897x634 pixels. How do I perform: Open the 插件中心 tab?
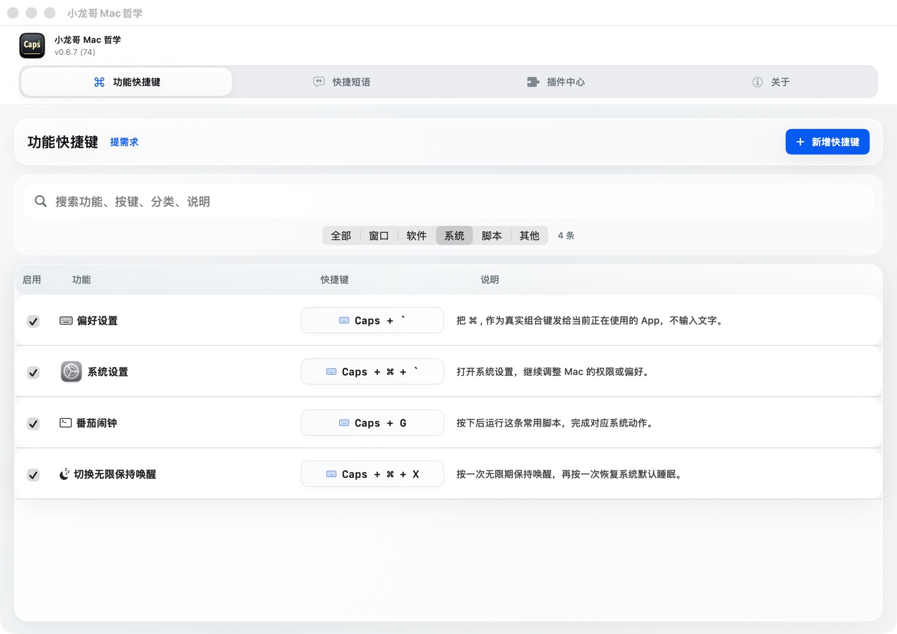pyautogui.click(x=555, y=82)
